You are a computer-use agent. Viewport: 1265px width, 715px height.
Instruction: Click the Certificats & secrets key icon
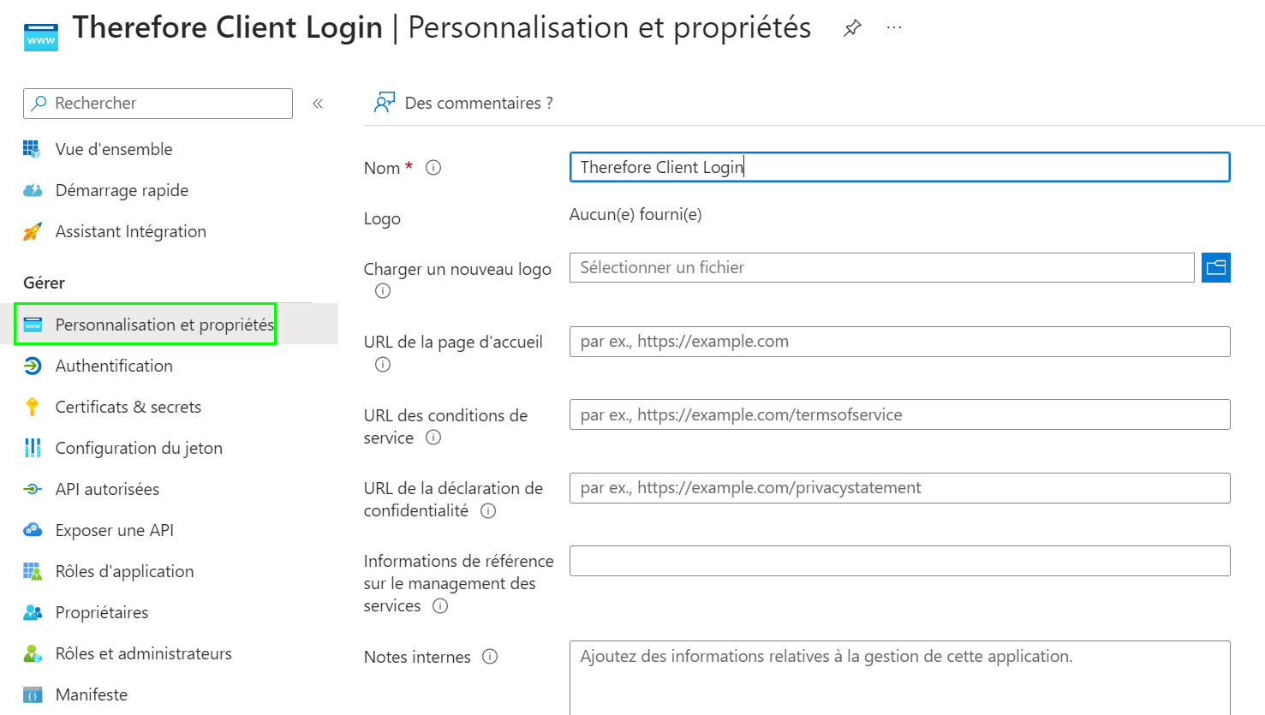pyautogui.click(x=32, y=407)
